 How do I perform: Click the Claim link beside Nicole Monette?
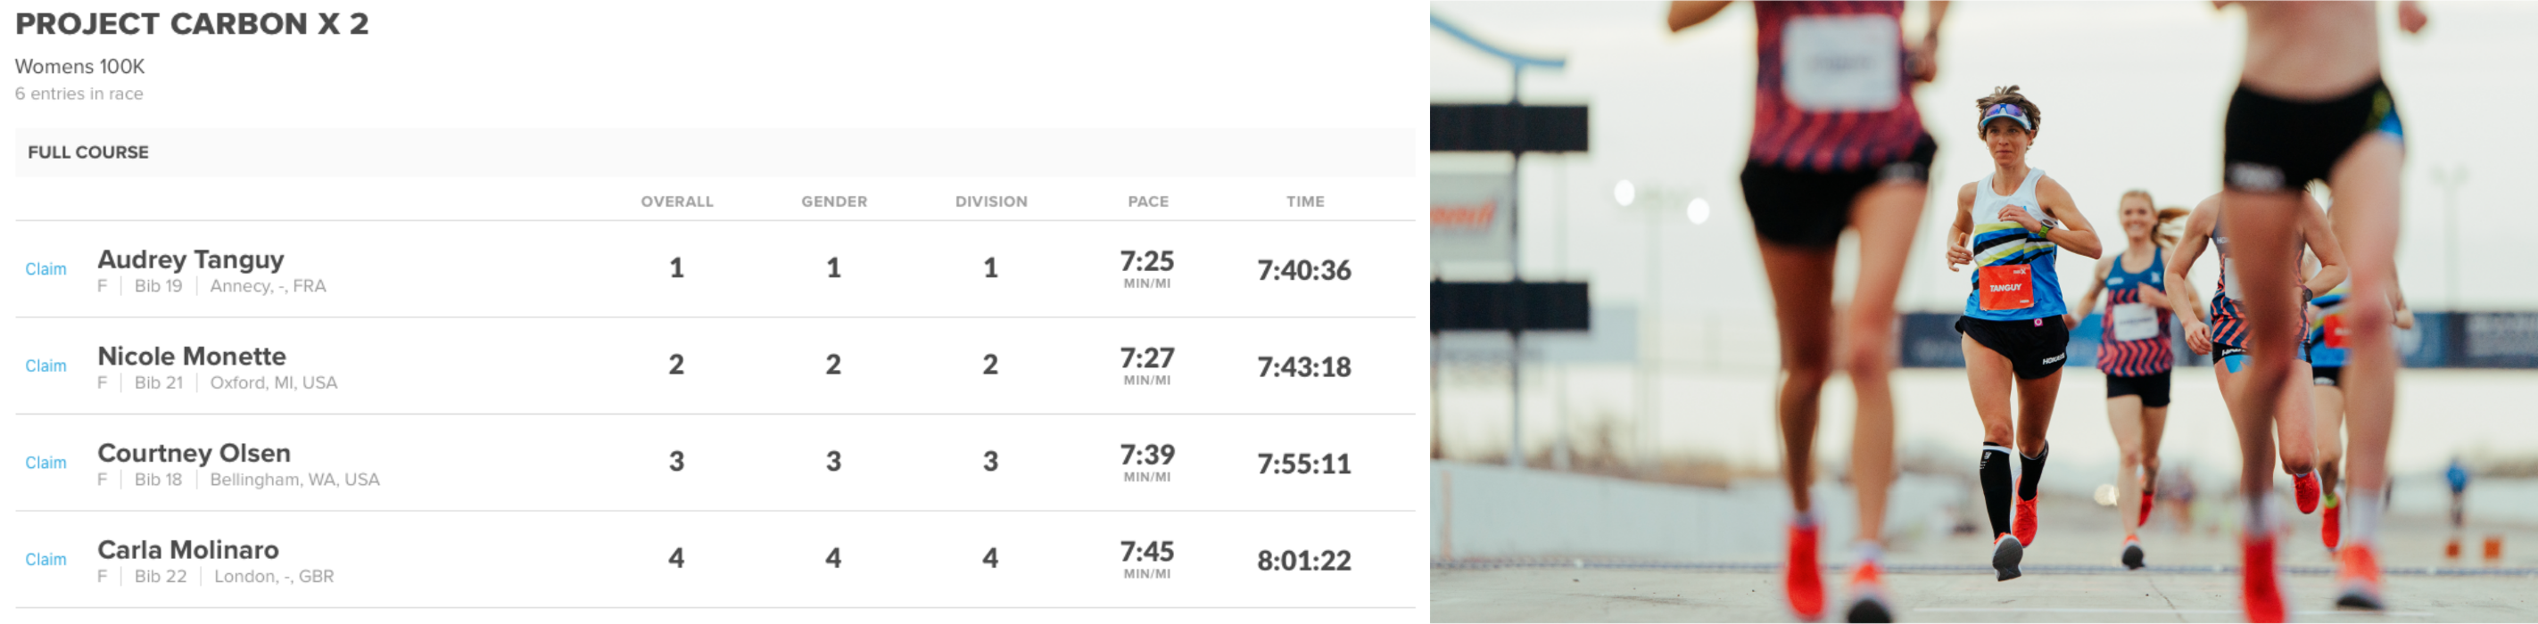click(45, 365)
